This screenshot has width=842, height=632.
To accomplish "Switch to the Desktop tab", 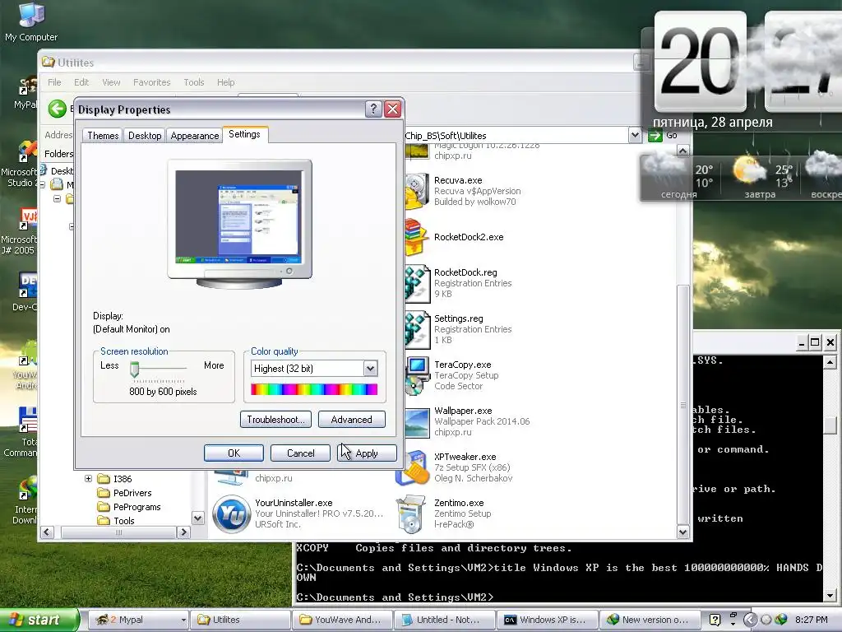I will [x=145, y=136].
